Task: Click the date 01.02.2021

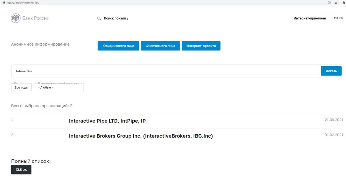Action: point(334,135)
